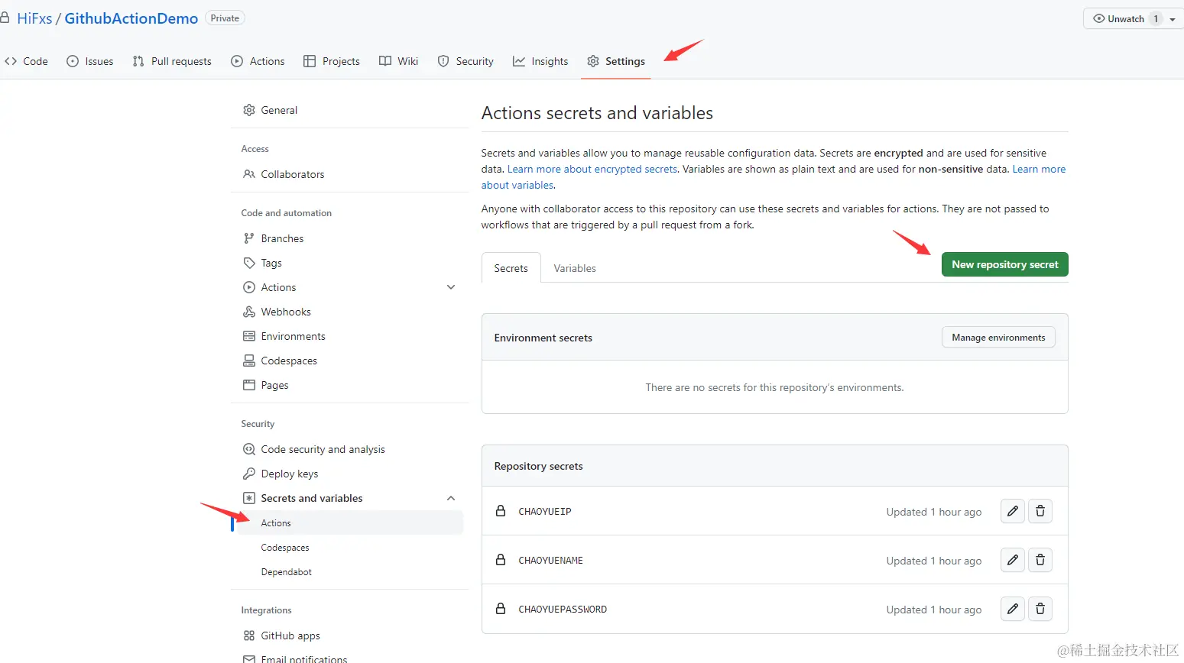
Task: Follow Learn more about encrypted secrets link
Action: pos(592,169)
